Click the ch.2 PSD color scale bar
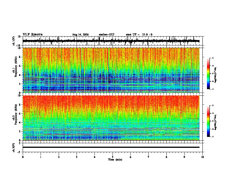Image resolution: width=228 pixels, height=176 pixels. tap(208, 121)
